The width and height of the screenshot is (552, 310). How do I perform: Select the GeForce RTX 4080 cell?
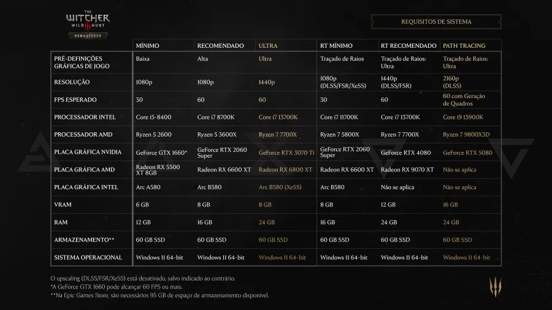click(x=405, y=153)
